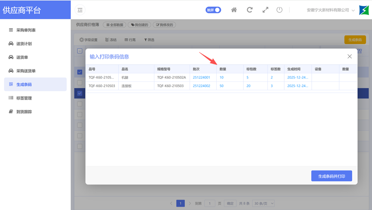Viewport: 372px width, 210px height.
Task: Toggle the select-all header checkbox
Action: 80,51
